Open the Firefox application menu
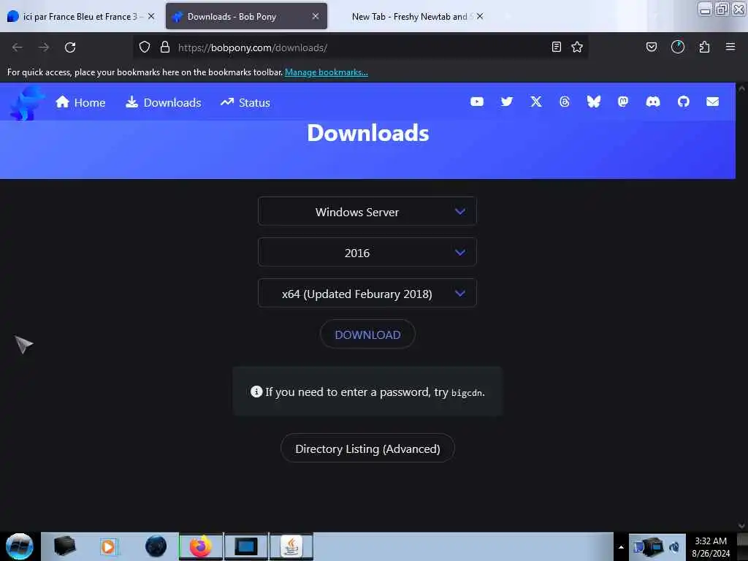 coord(730,47)
